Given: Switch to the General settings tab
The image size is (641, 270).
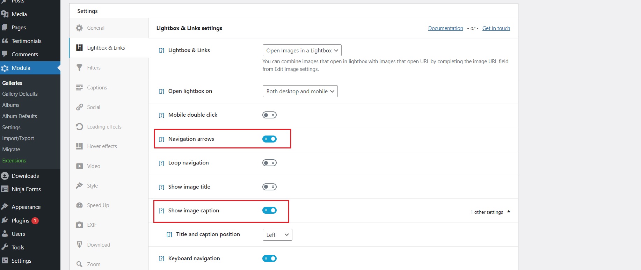Looking at the screenshot, I should [x=96, y=28].
